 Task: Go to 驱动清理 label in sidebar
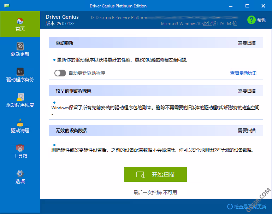[x=20, y=131]
